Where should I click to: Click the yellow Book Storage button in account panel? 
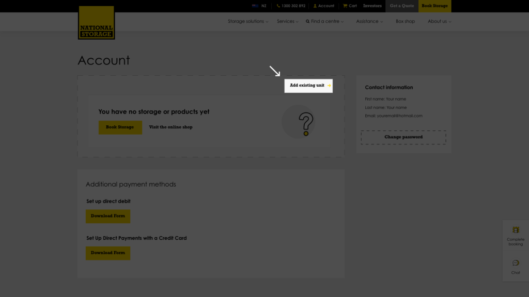pos(120,127)
